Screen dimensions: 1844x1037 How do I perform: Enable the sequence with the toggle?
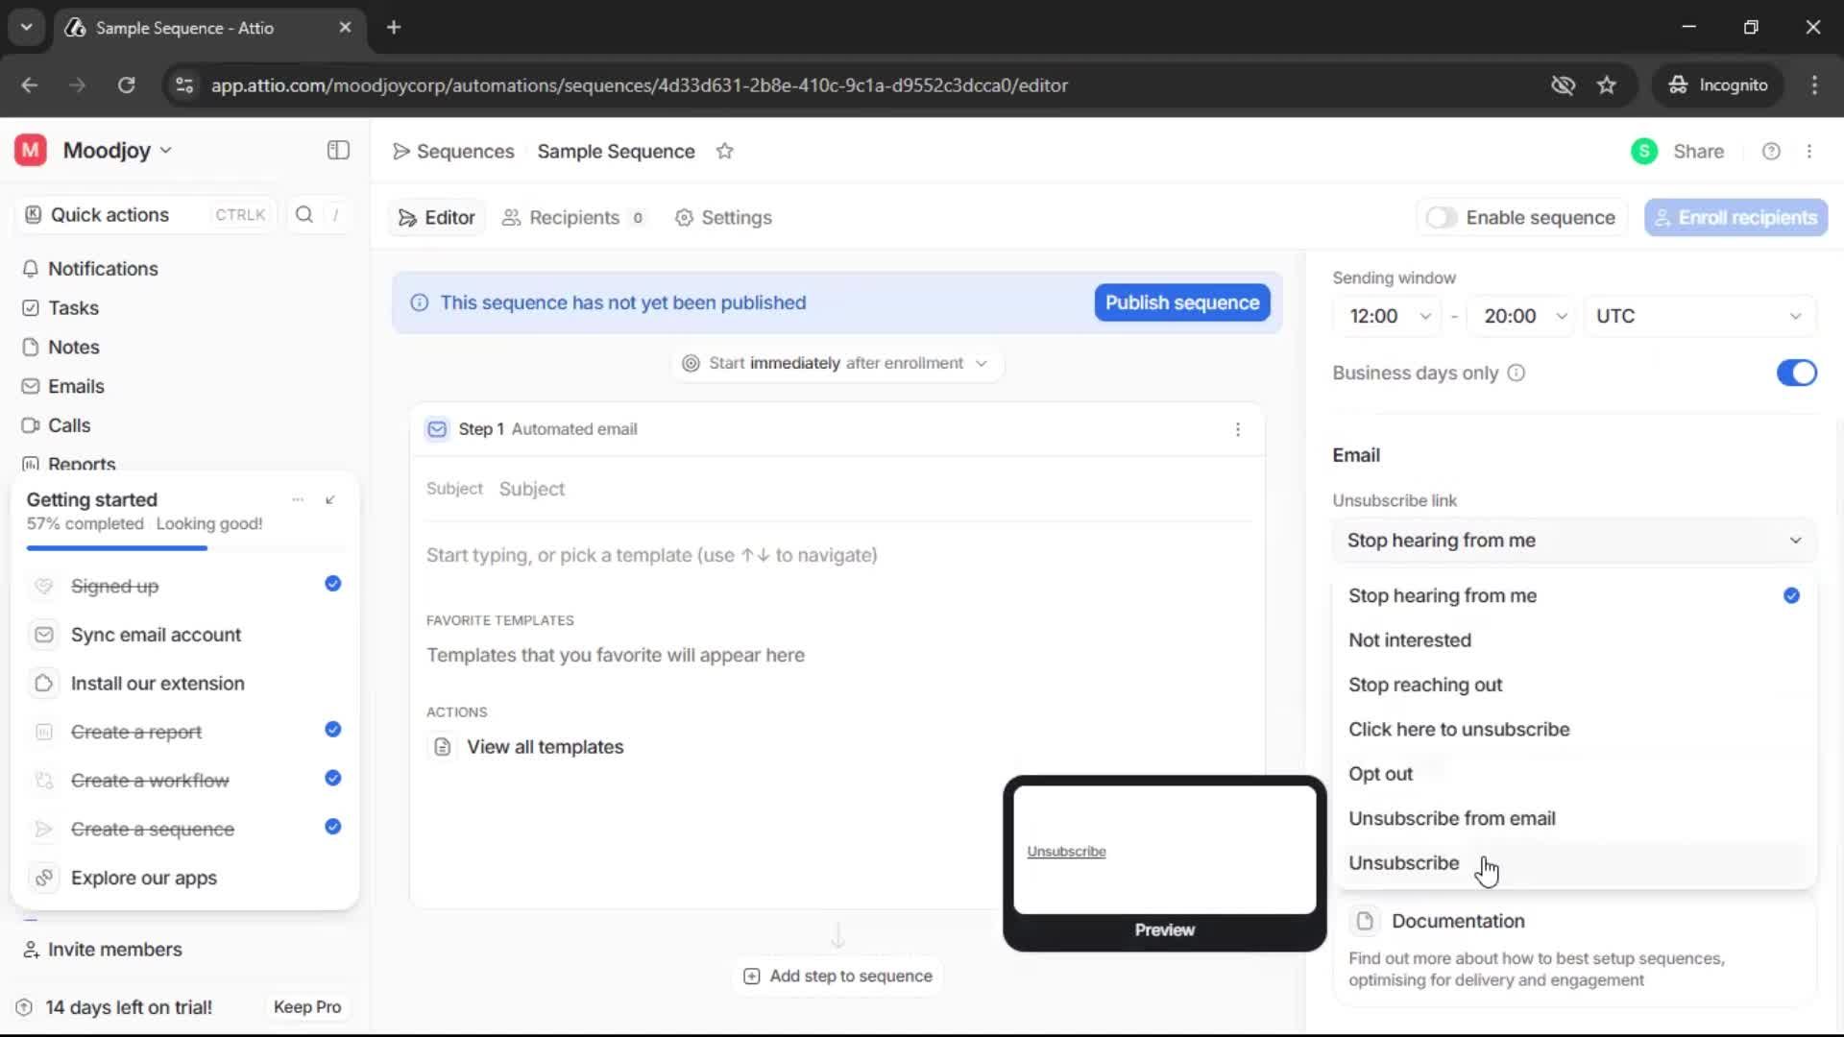(x=1442, y=217)
